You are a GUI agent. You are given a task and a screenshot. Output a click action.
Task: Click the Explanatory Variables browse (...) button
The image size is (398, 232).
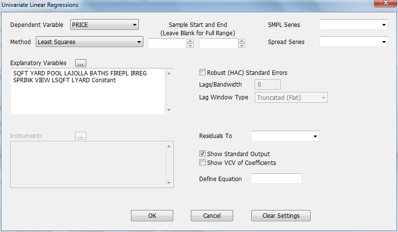pos(81,63)
